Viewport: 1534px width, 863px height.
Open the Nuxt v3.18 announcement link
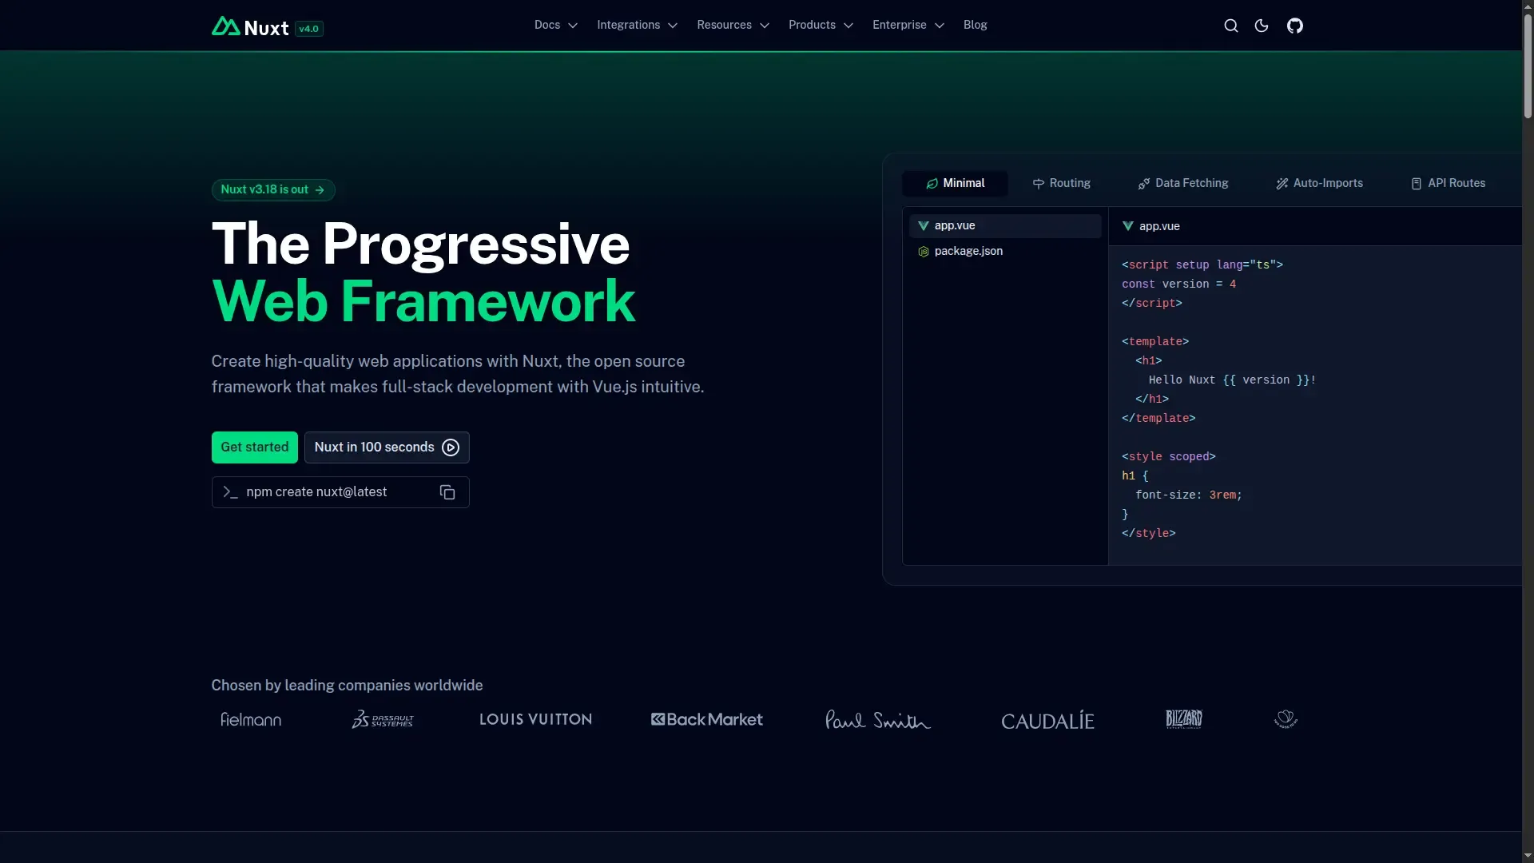[x=273, y=189]
